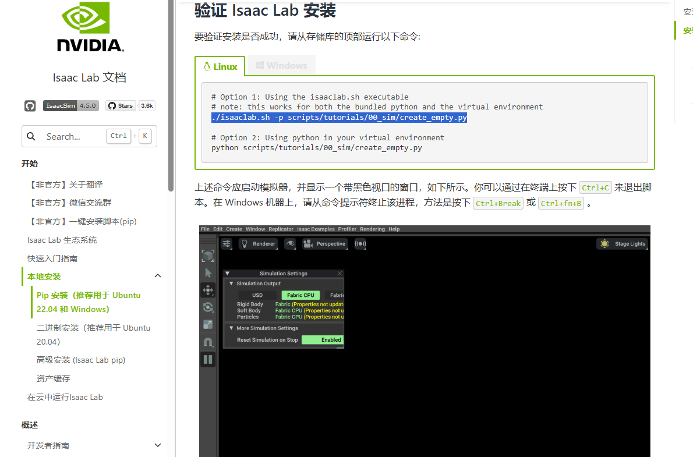Image resolution: width=693 pixels, height=457 pixels.
Task: Click the audio/streaming waves icon
Action: click(x=360, y=243)
